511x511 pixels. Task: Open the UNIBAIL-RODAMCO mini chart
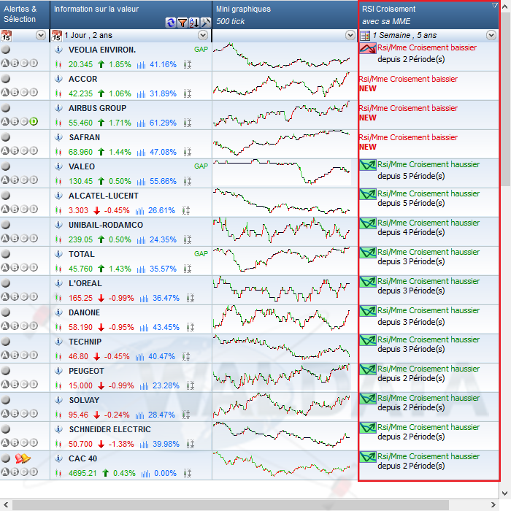point(282,231)
